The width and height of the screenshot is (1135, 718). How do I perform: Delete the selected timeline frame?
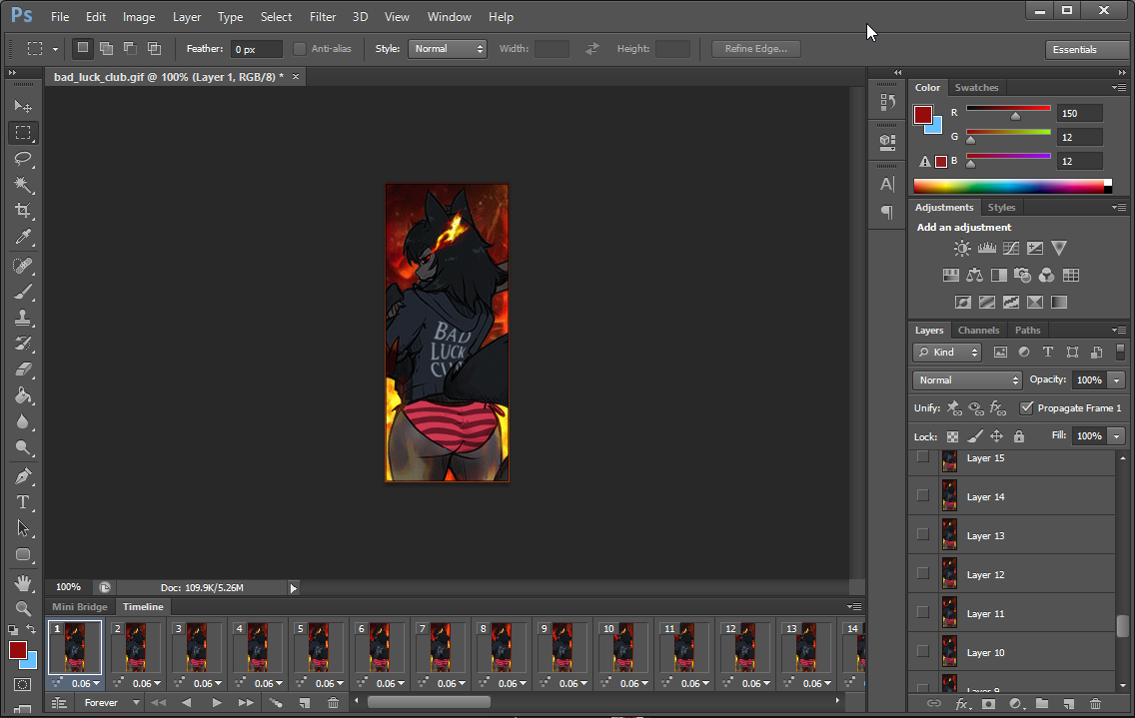(x=333, y=702)
